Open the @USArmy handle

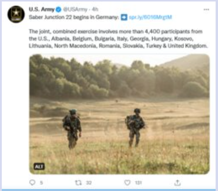pos(75,9)
